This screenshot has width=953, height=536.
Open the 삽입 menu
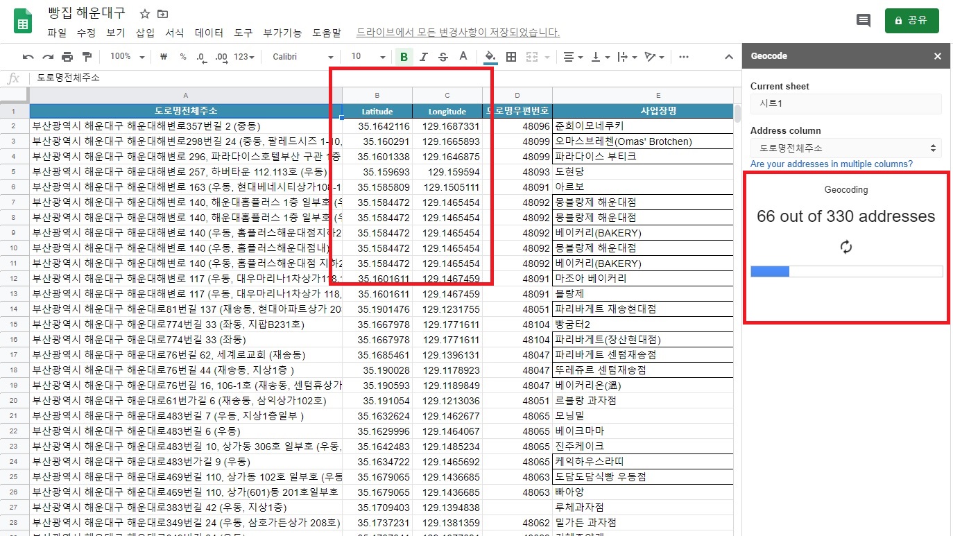(145, 33)
